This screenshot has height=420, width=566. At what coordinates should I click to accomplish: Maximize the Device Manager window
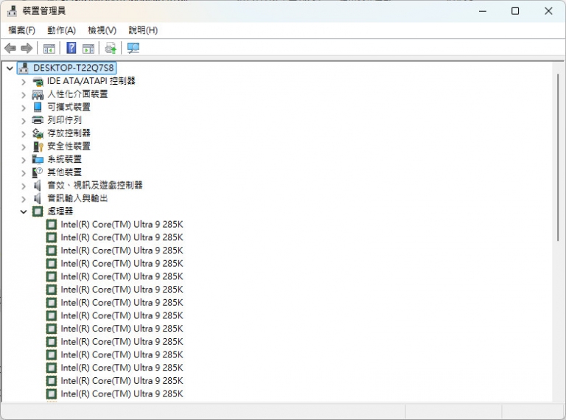click(515, 11)
